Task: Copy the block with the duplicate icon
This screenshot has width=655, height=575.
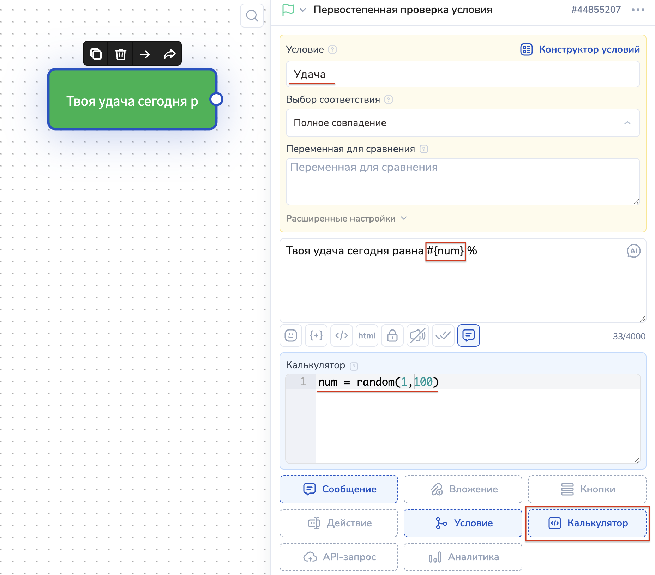Action: [96, 54]
